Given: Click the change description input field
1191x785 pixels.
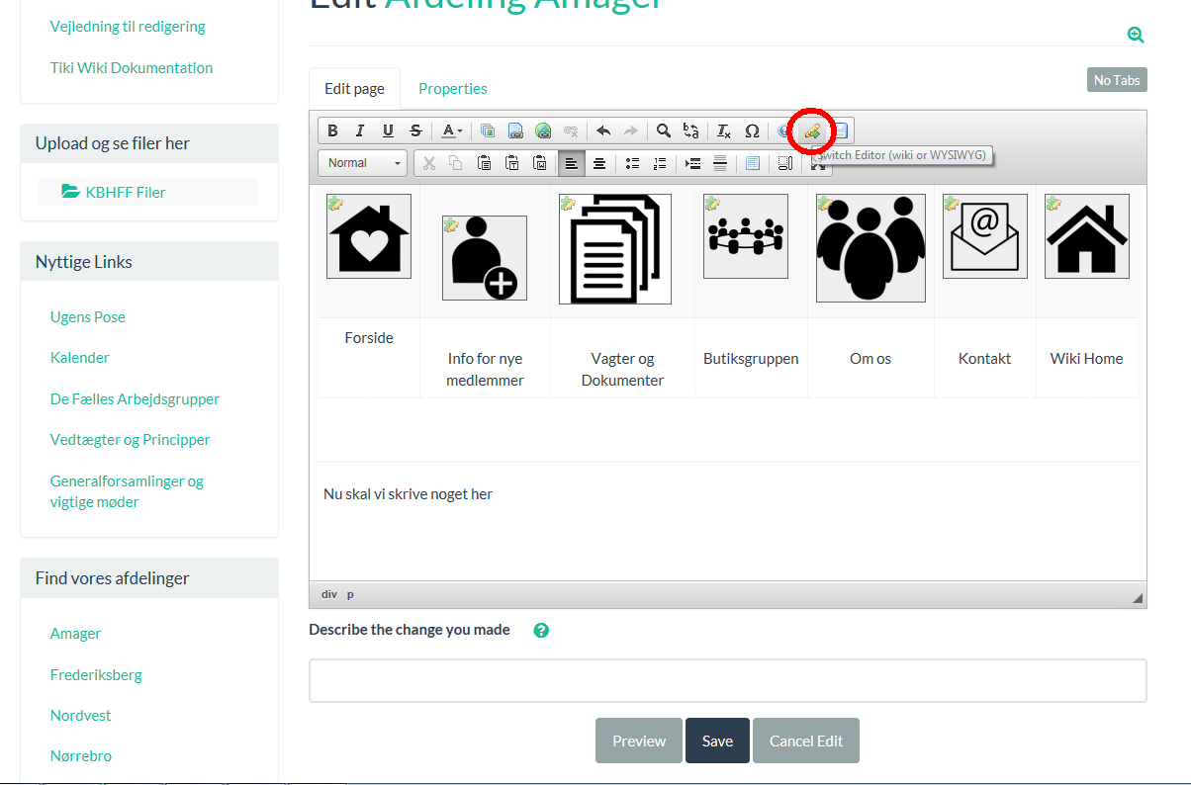Looking at the screenshot, I should point(727,681).
